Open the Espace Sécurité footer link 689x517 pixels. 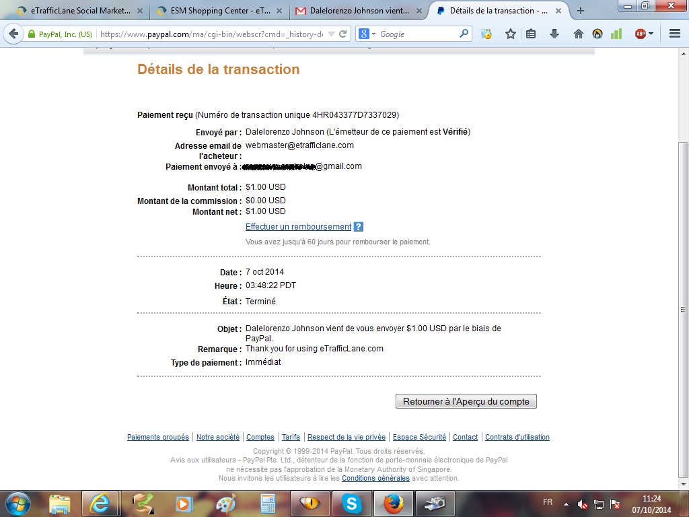(419, 437)
